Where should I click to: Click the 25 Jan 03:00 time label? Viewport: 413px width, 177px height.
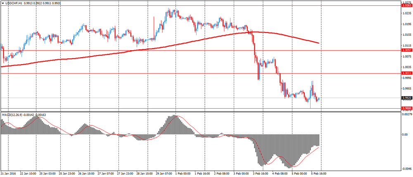pyautogui.click(x=48, y=174)
